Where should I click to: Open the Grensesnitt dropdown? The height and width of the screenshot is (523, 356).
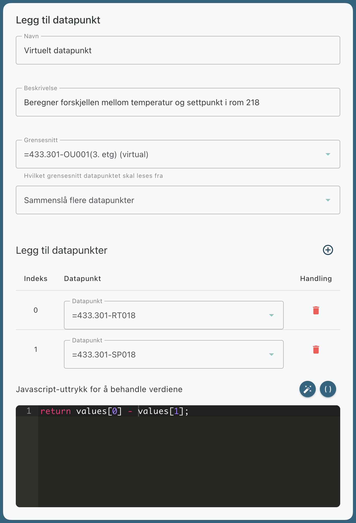pos(178,154)
